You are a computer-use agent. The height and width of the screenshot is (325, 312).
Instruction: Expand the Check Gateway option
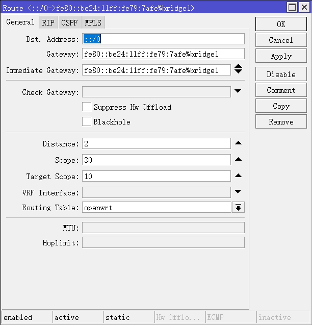pyautogui.click(x=238, y=91)
